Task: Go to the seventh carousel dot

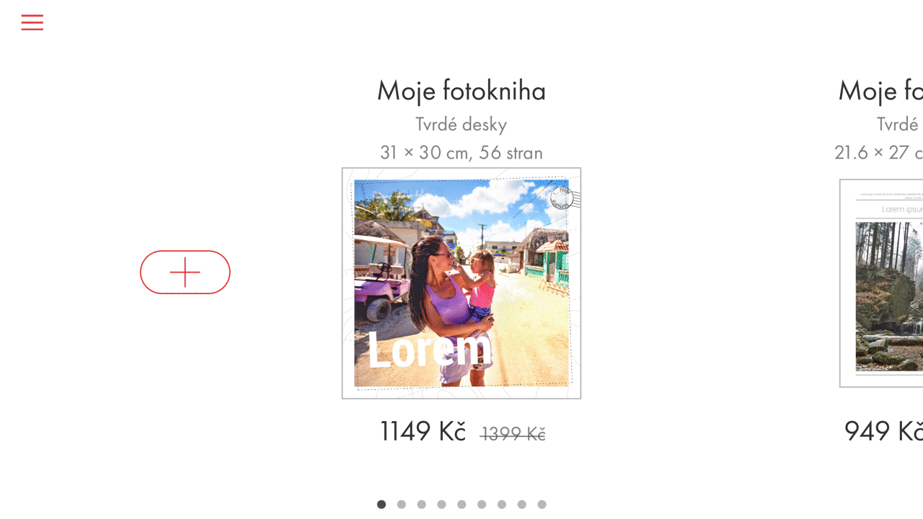Action: (x=502, y=505)
